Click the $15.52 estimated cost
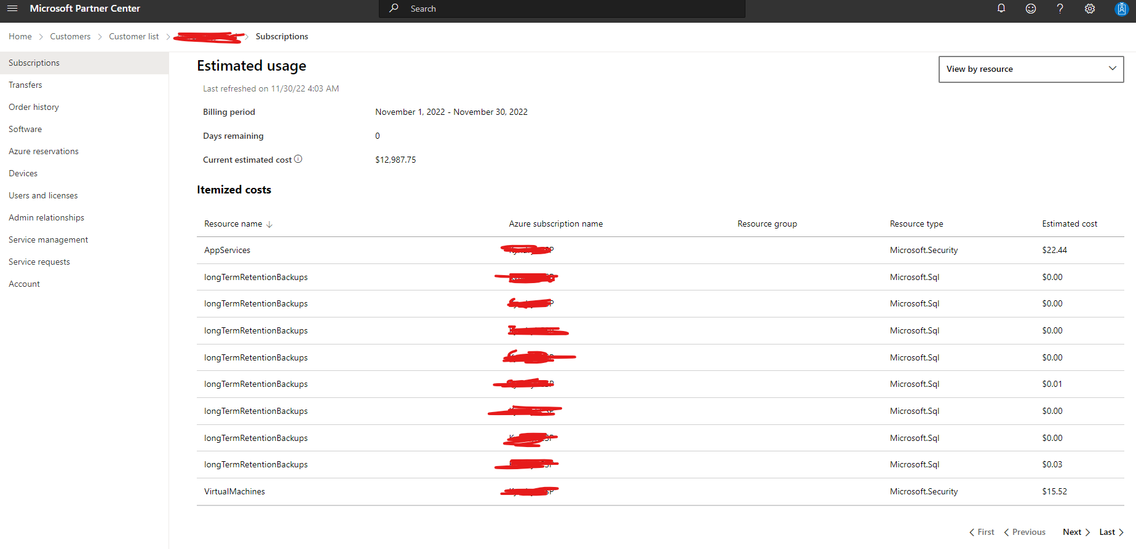 (1054, 491)
